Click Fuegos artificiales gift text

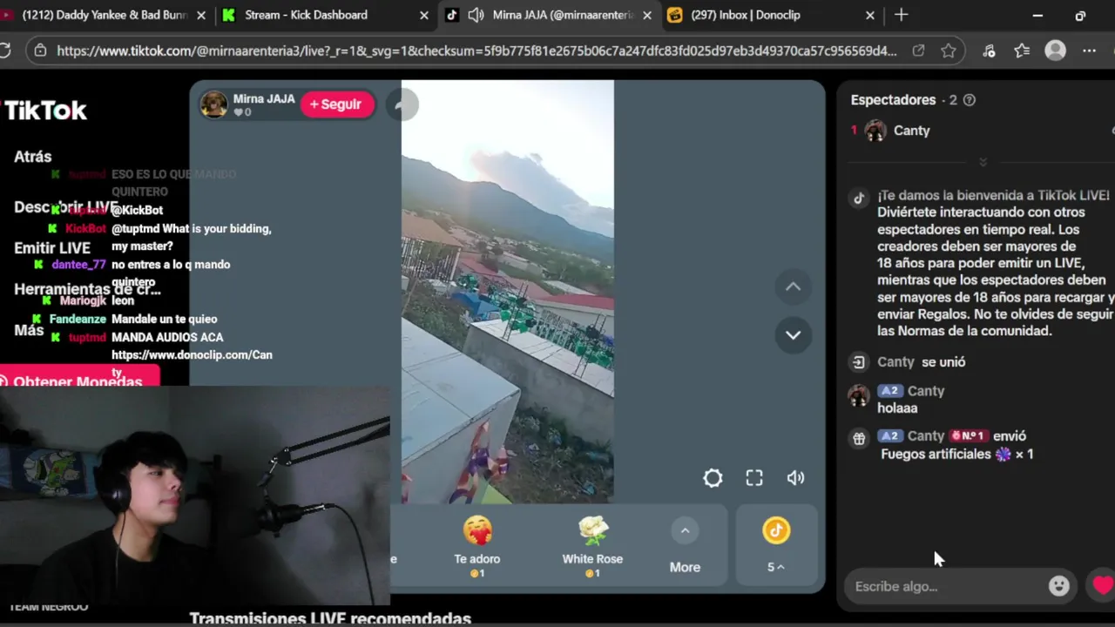[x=936, y=455]
